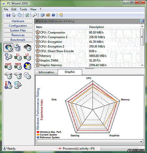Screen dimensions: 147x153
Task: Select the CPU : Compression row
Action: click(88, 32)
